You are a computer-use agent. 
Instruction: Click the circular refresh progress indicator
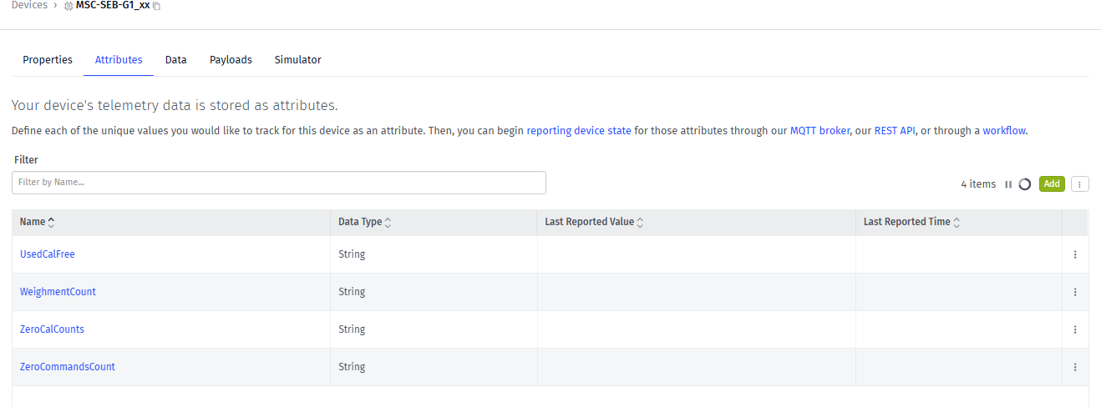point(1025,184)
